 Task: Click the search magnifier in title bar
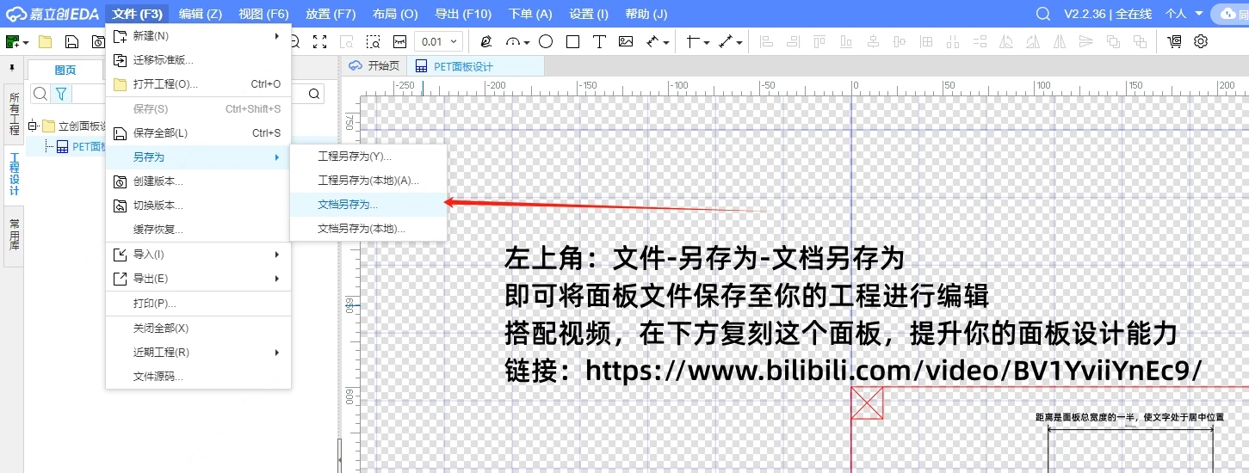point(1043,14)
